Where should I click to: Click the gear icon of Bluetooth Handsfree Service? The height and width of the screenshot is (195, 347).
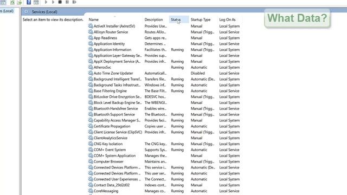pyautogui.click(x=91, y=108)
